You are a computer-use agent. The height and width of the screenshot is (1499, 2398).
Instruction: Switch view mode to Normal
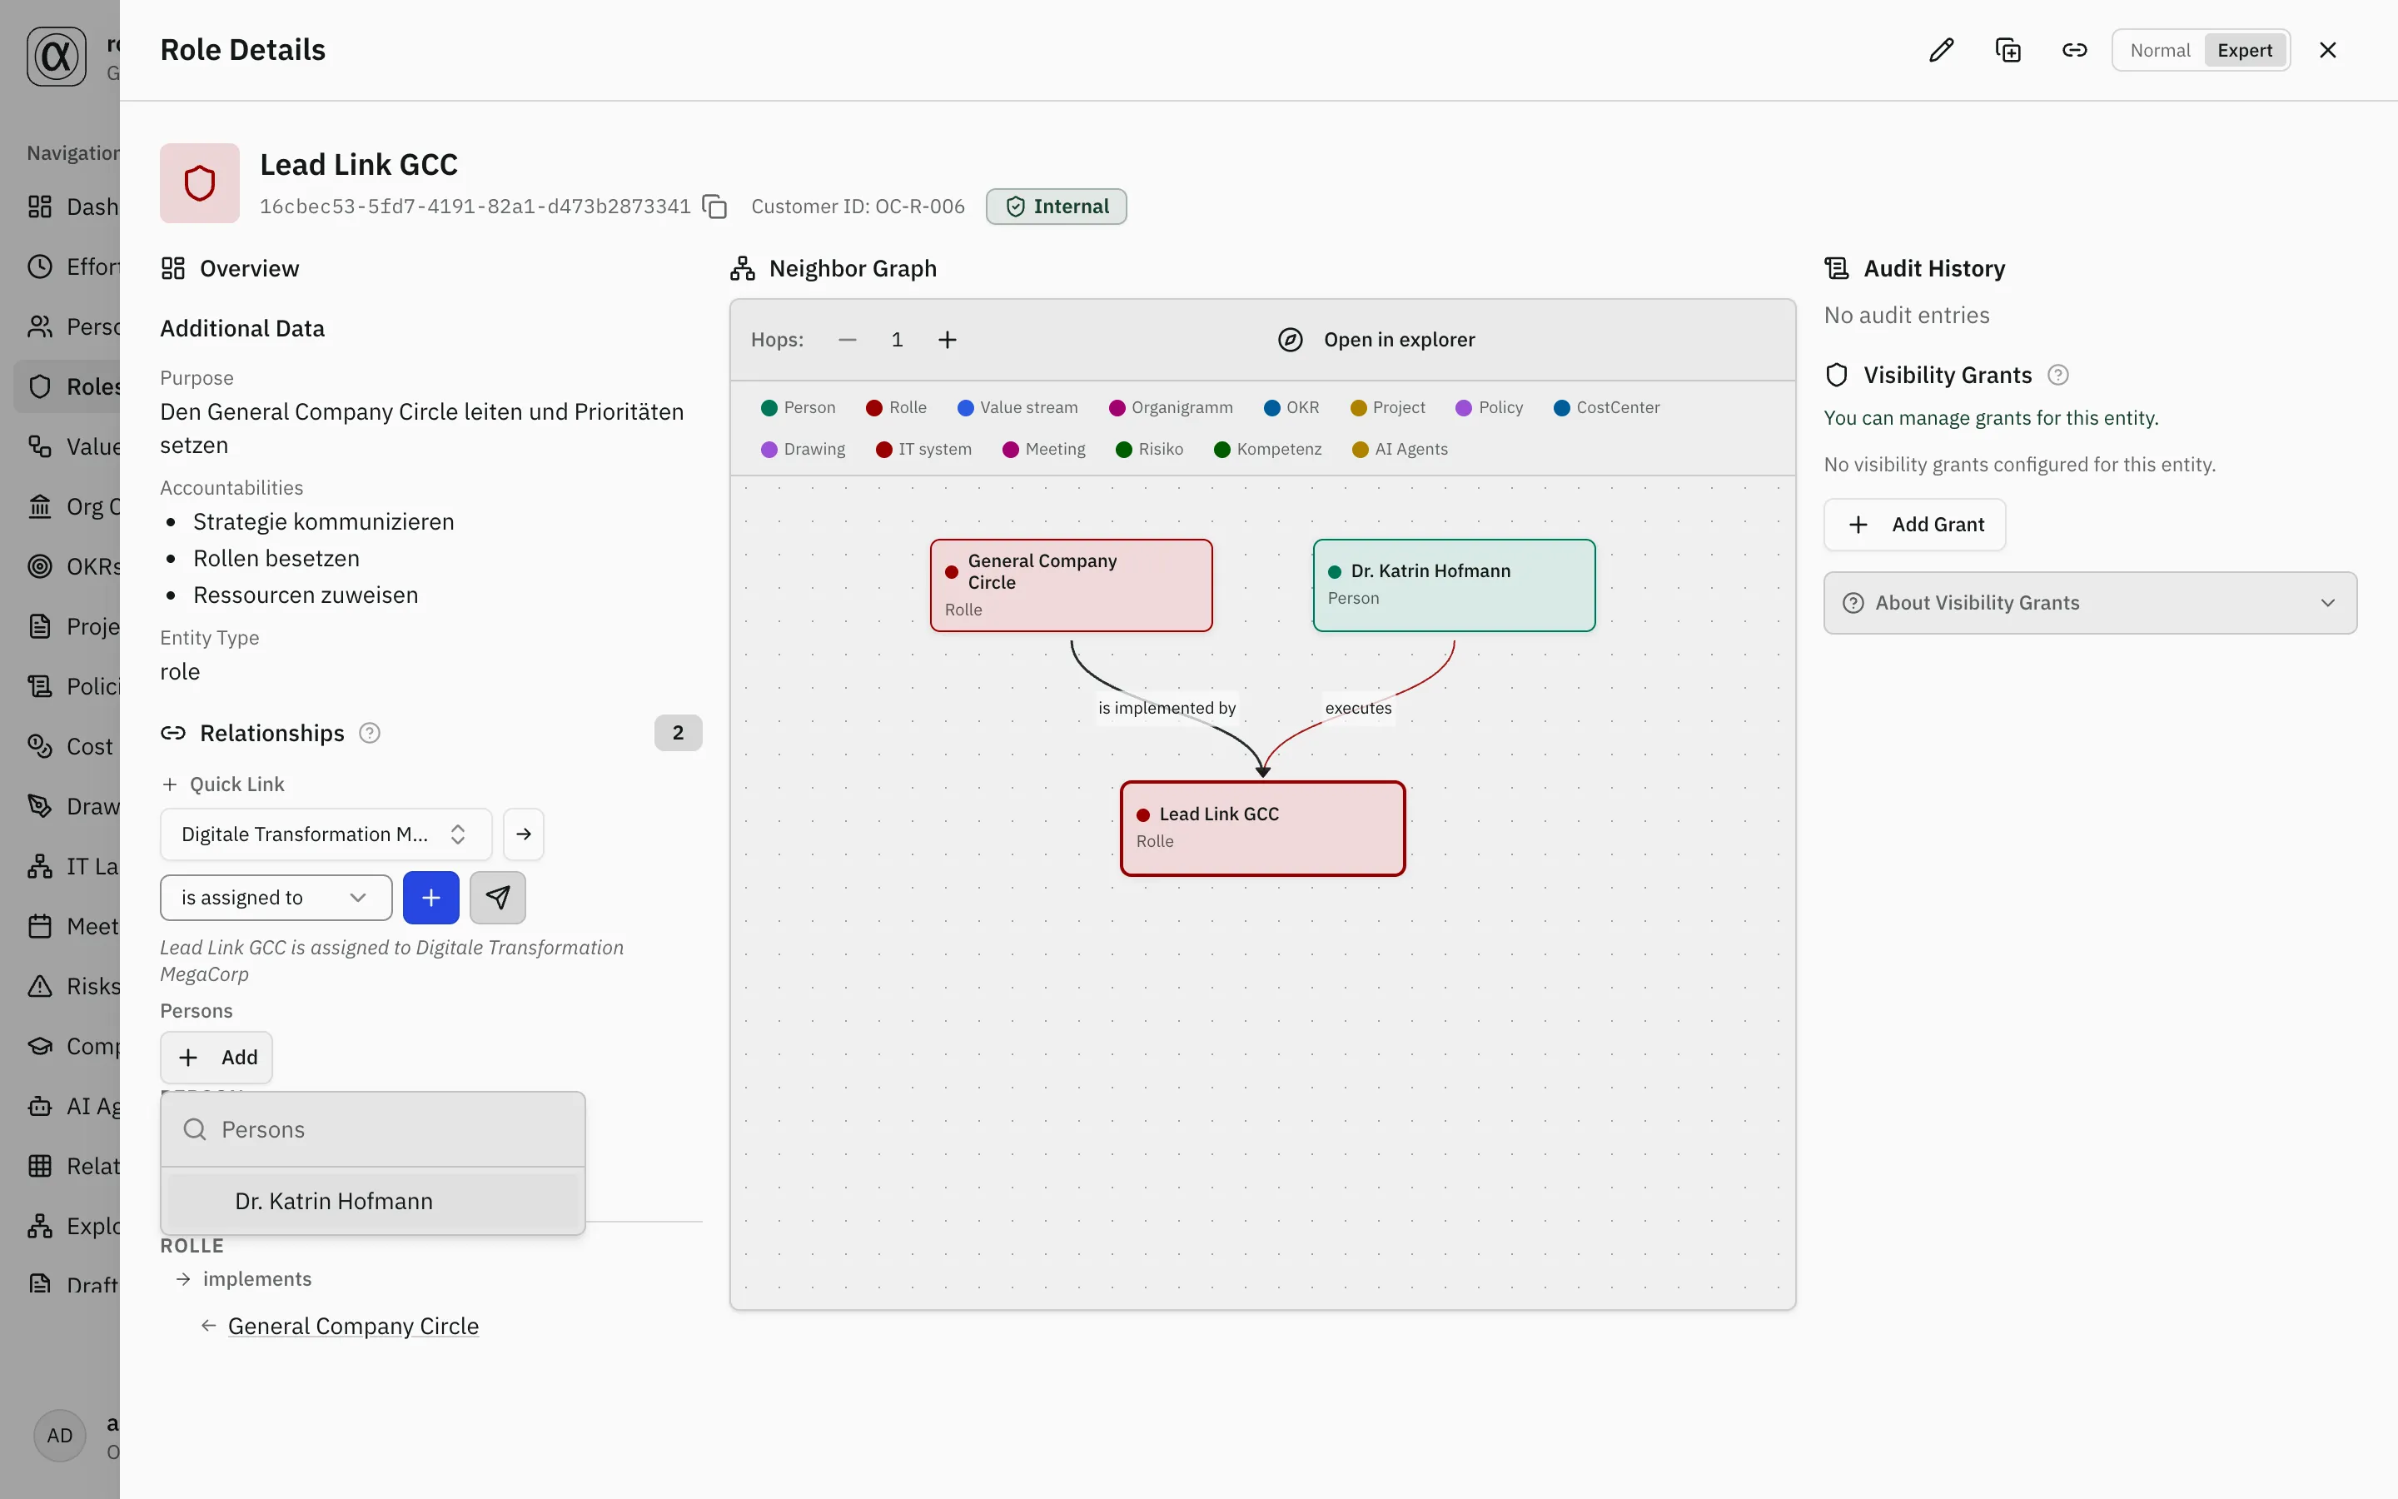[2159, 50]
